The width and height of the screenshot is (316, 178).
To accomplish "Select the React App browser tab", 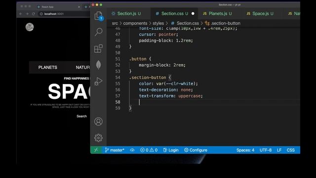I will 58,6.
